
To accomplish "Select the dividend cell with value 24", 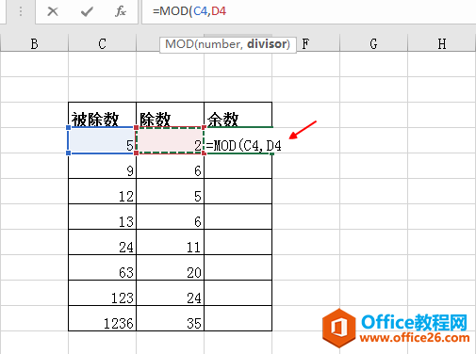I will coord(102,242).
